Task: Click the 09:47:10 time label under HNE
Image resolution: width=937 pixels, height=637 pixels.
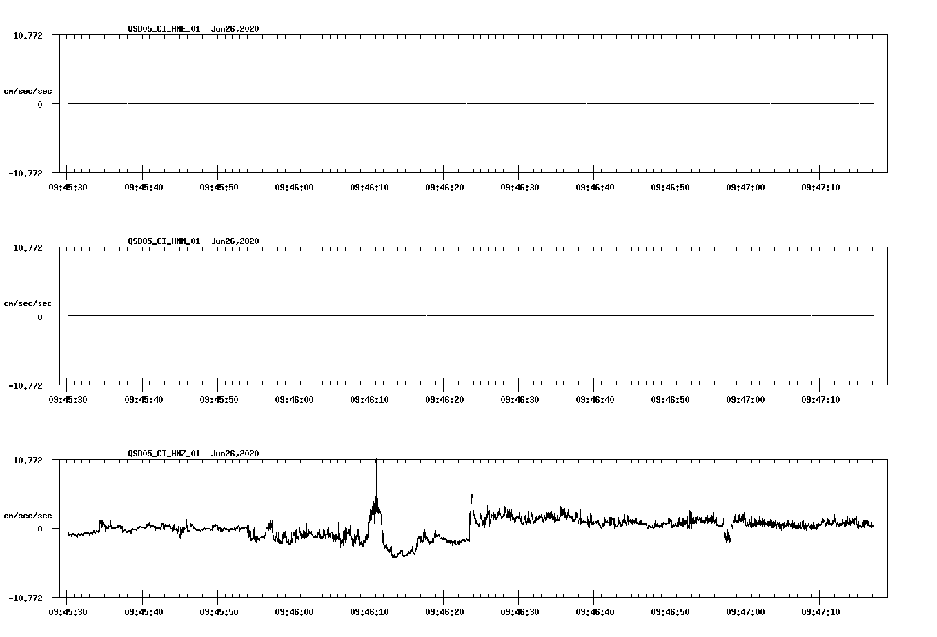Action: click(x=820, y=187)
